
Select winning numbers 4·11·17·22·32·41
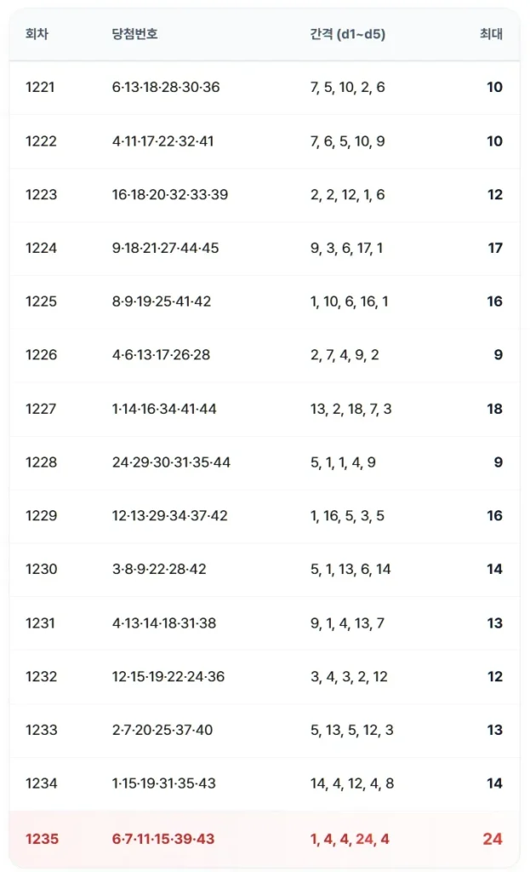(162, 141)
